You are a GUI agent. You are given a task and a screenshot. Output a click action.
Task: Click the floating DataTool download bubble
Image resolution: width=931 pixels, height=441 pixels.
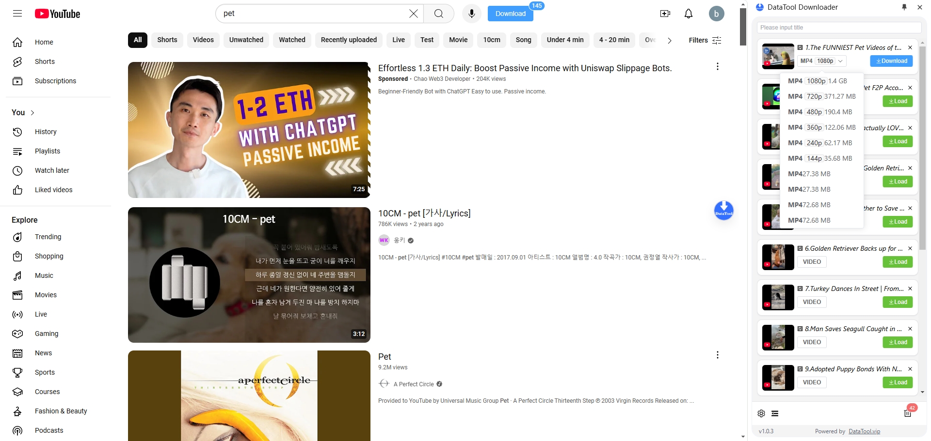[x=723, y=211]
